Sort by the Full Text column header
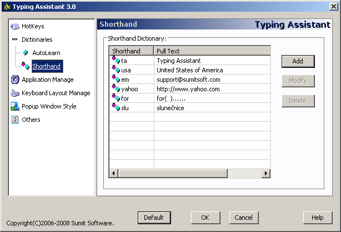The height and width of the screenshot is (232, 341). [x=212, y=51]
